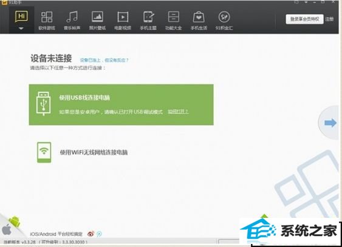This screenshot has height=247, width=342.
Task: Click the blue right arrow to go next
Action: (330, 123)
